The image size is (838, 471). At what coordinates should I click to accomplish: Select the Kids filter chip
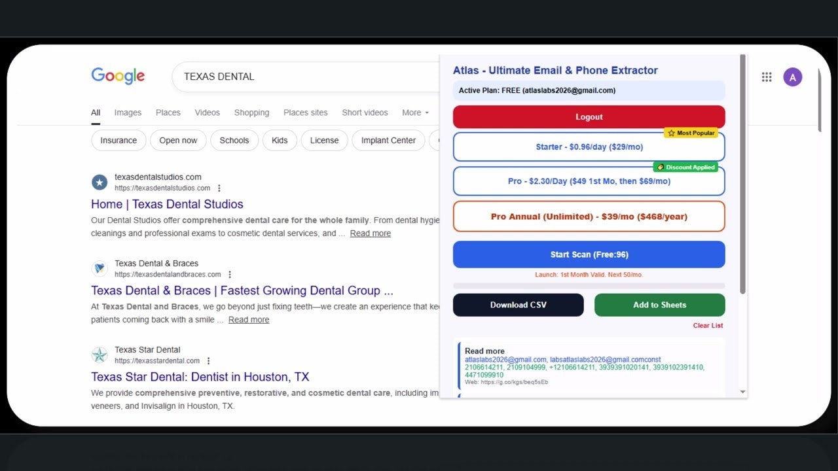click(x=280, y=141)
